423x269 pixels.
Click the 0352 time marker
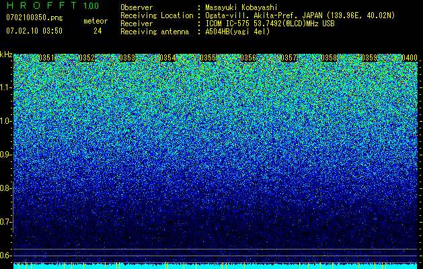[87, 58]
